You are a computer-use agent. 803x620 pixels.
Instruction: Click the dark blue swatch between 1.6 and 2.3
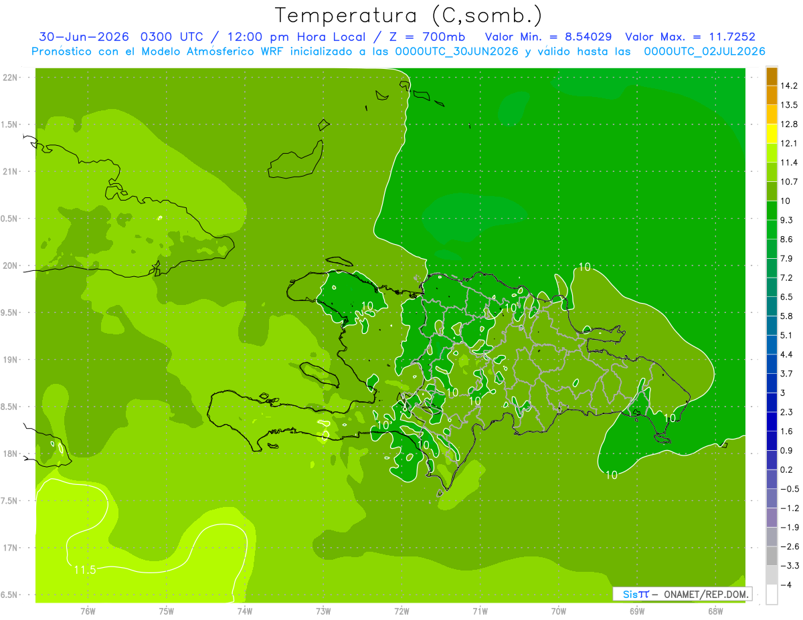[x=772, y=422]
